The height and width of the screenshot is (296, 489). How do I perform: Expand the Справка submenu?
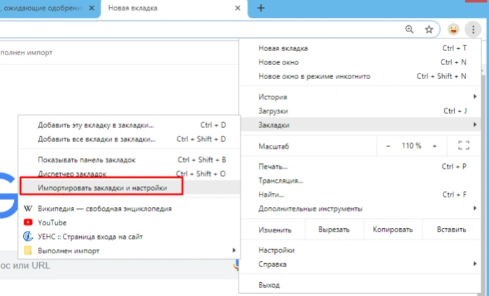click(x=360, y=264)
